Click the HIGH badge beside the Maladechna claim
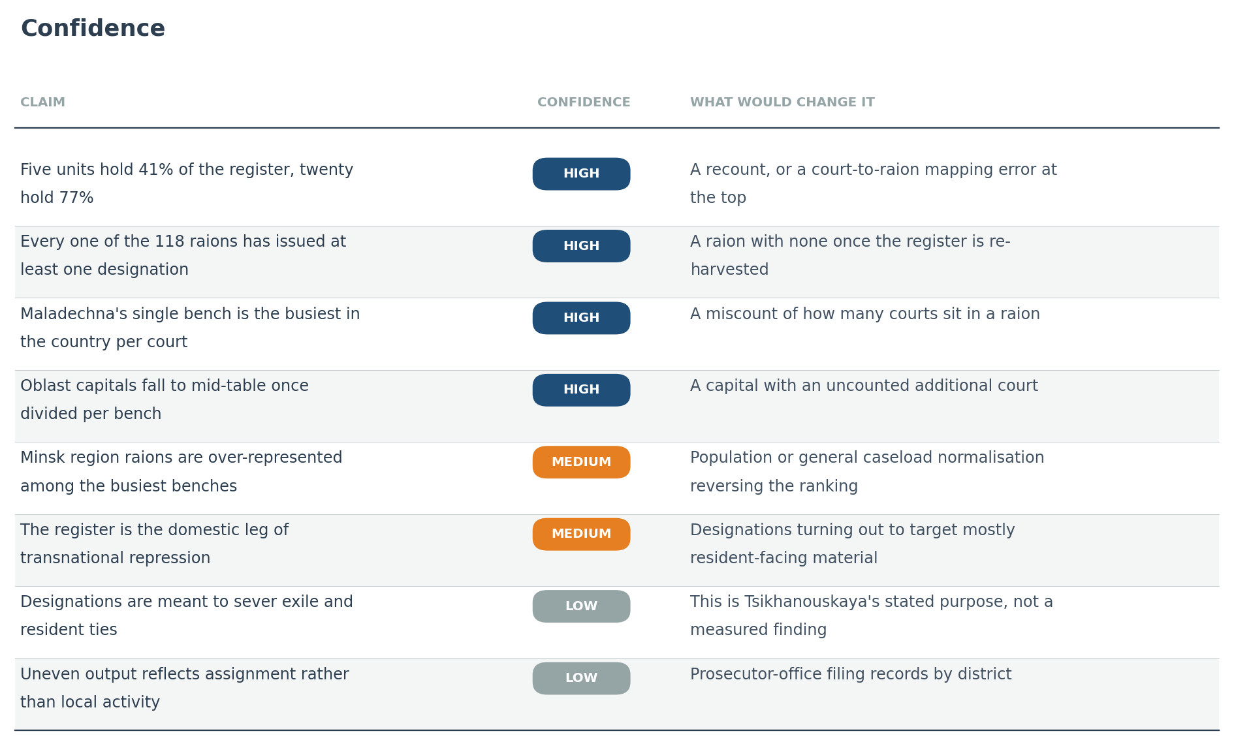 pyautogui.click(x=581, y=318)
